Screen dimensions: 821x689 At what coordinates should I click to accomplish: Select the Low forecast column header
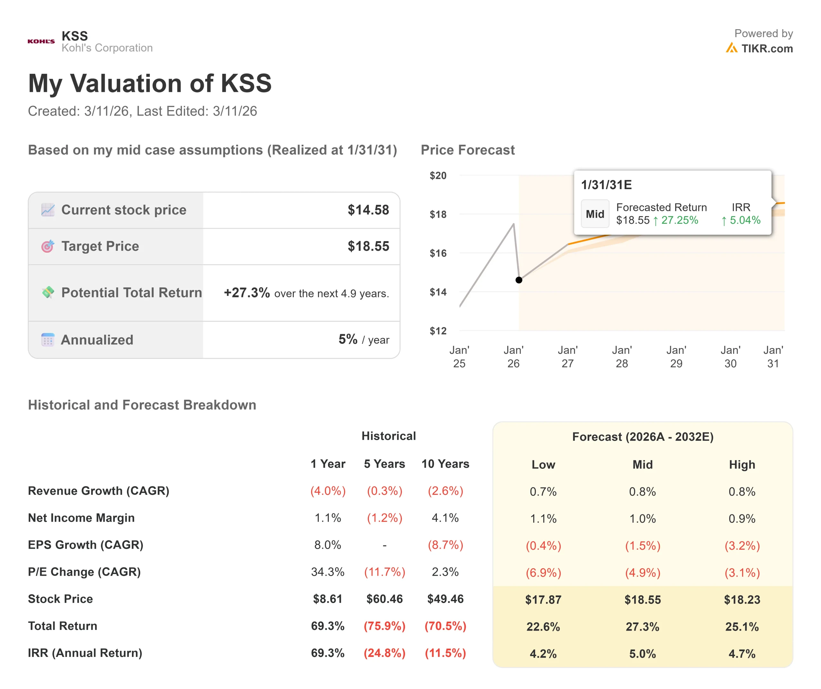click(543, 465)
